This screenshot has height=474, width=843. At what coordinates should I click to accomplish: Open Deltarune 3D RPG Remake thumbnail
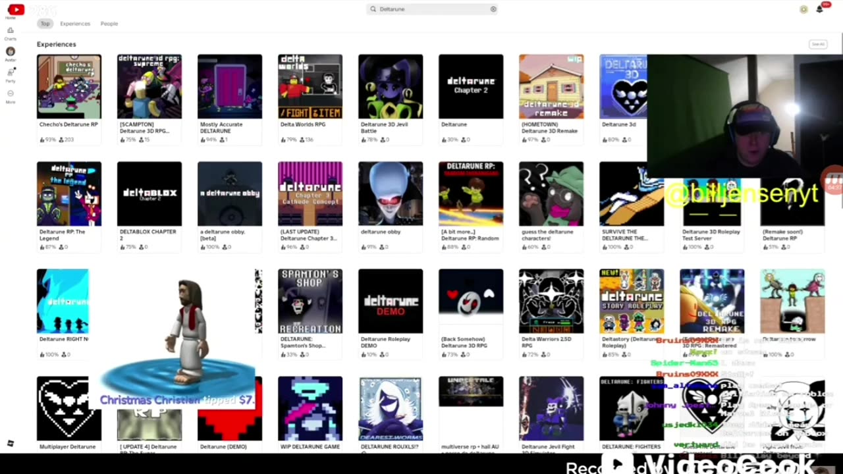tap(712, 301)
